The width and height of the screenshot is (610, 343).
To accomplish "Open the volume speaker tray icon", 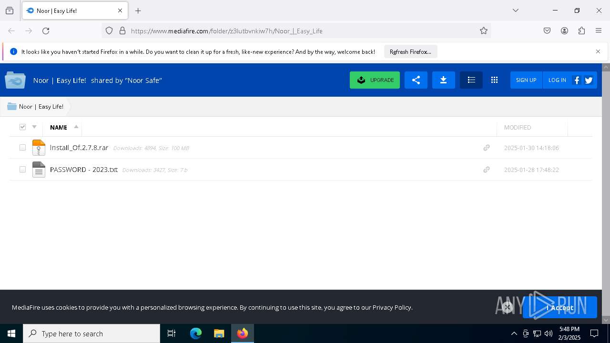I will click(x=549, y=333).
